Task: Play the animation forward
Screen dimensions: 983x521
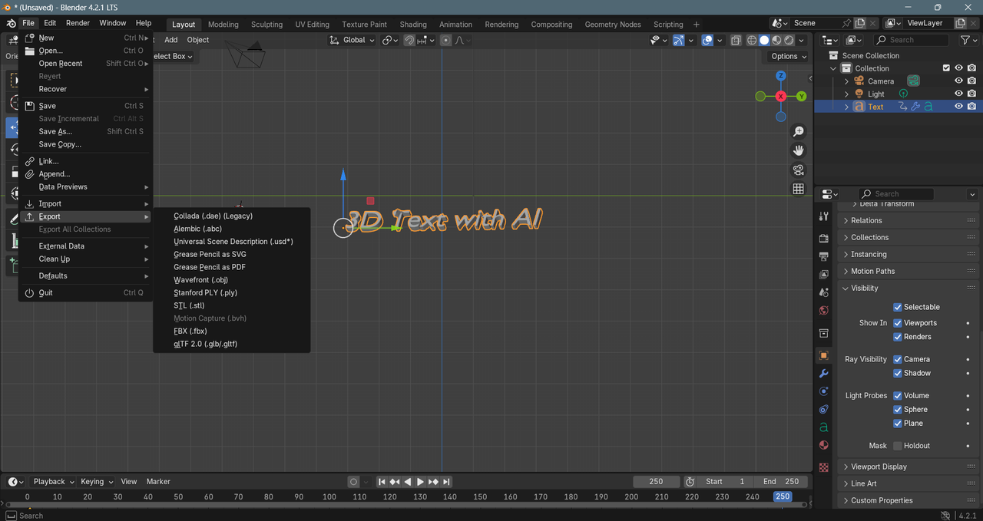Action: 420,482
